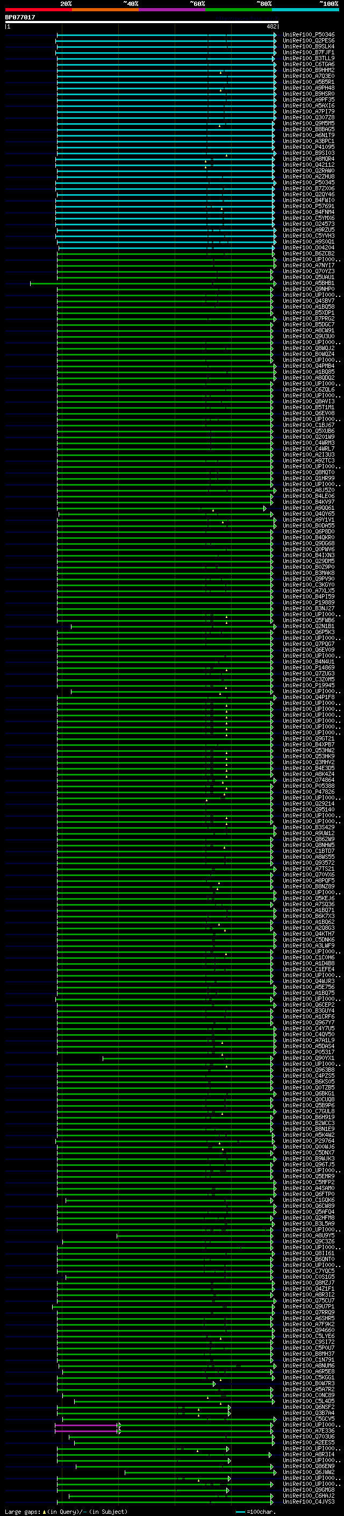
Task: Select hit UniRef100_B9SLK4
Action: tap(309, 46)
